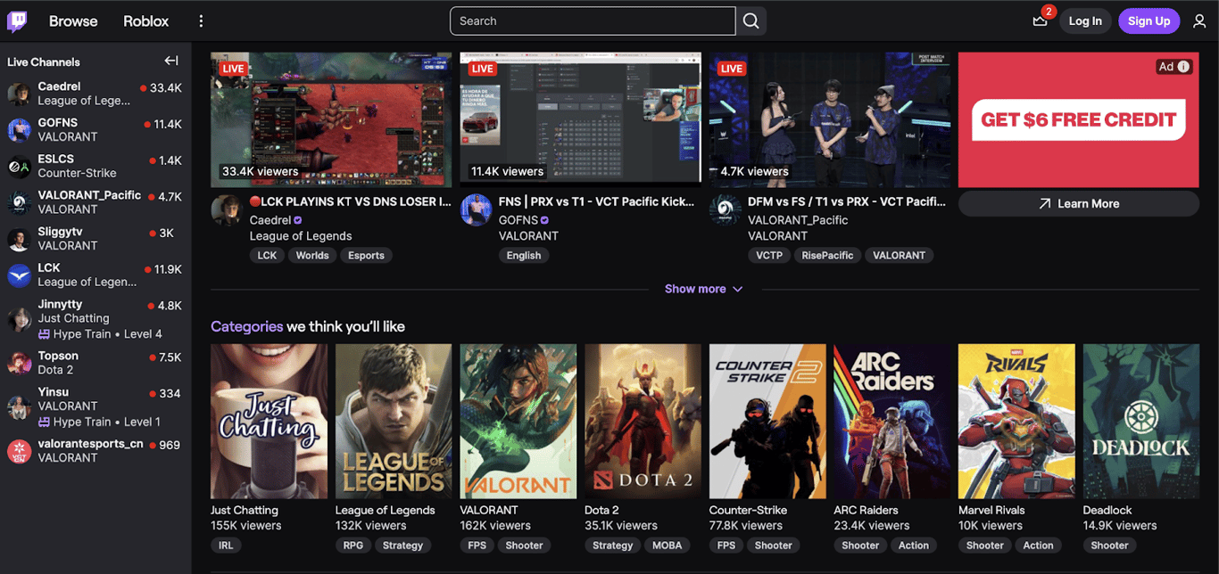Click the Esports tag under Caedrel's stream
Viewport: 1219px width, 574px height.
[366, 255]
